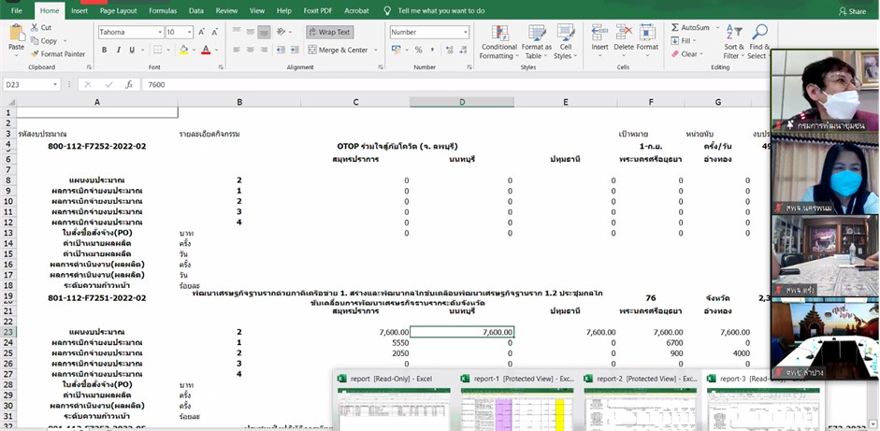880x431 pixels.
Task: Click the Share button
Action: [x=852, y=10]
